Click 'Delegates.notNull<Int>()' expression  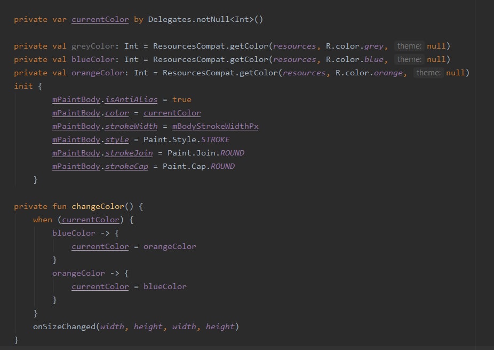coord(205,20)
